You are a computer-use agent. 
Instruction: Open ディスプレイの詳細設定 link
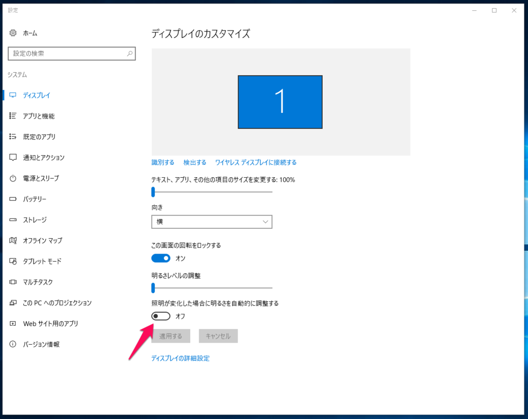click(x=180, y=358)
